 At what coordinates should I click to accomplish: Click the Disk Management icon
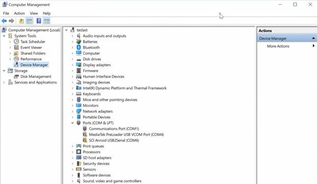[x=16, y=76]
